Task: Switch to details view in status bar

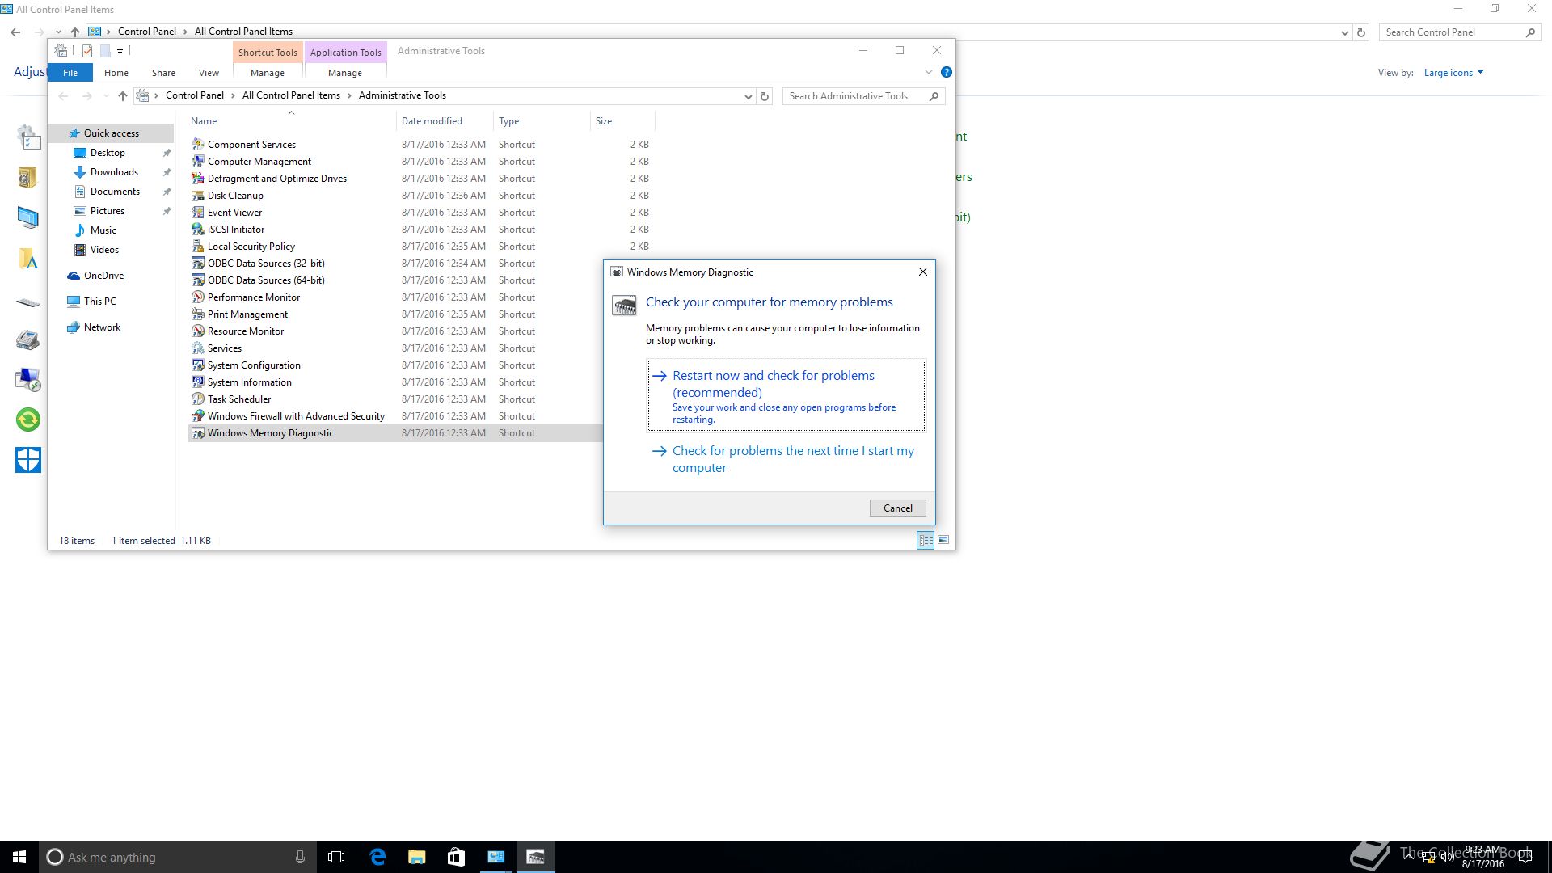Action: point(926,540)
